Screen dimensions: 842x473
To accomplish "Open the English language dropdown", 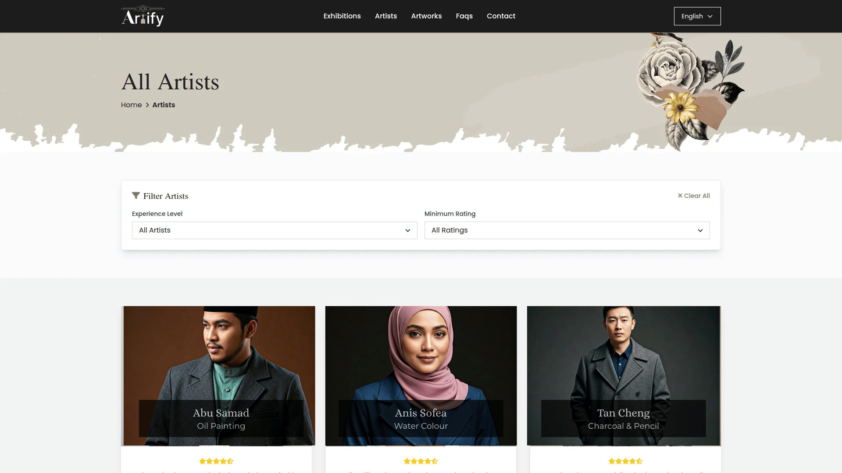I will [697, 16].
